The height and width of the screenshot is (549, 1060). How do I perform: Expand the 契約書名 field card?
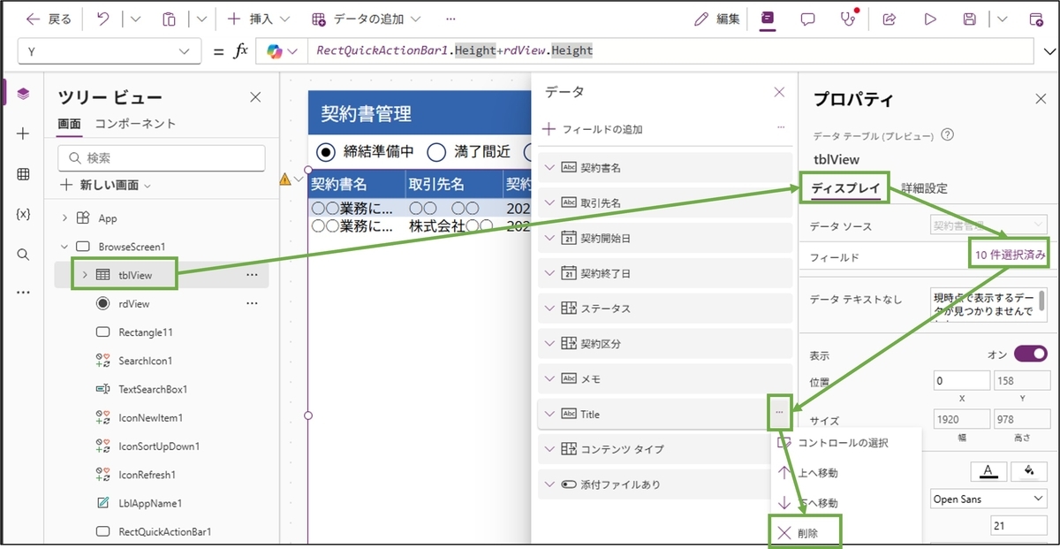click(x=550, y=167)
